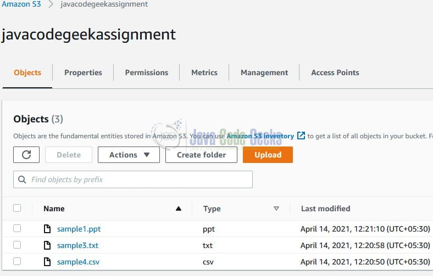The image size is (433, 276).
Task: Select checkbox for sample3.txt row
Action: [17, 245]
